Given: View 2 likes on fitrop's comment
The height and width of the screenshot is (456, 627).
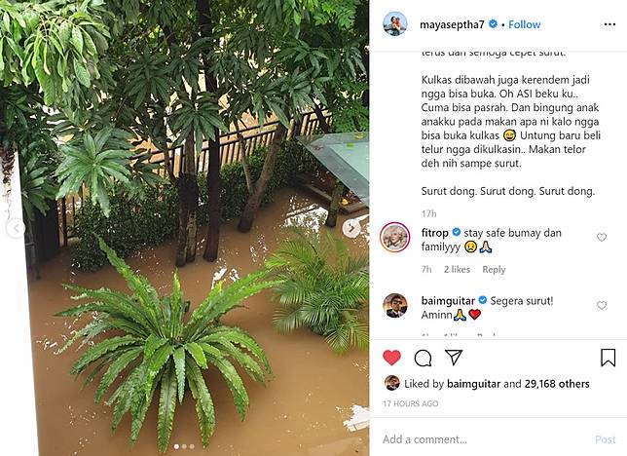Looking at the screenshot, I should tap(457, 270).
